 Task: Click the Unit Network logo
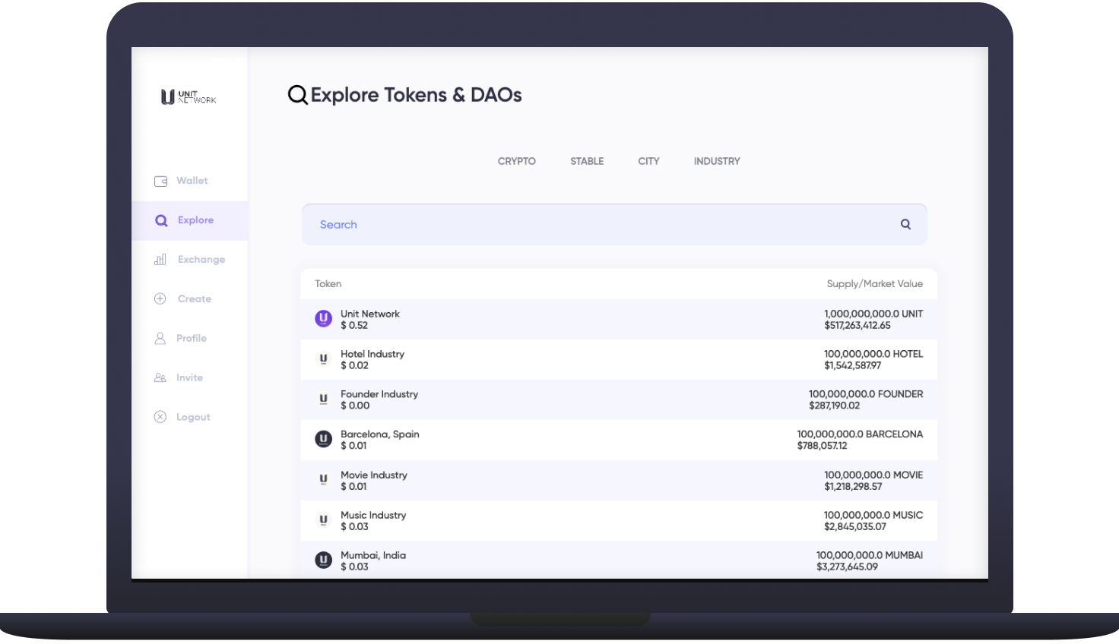(189, 97)
